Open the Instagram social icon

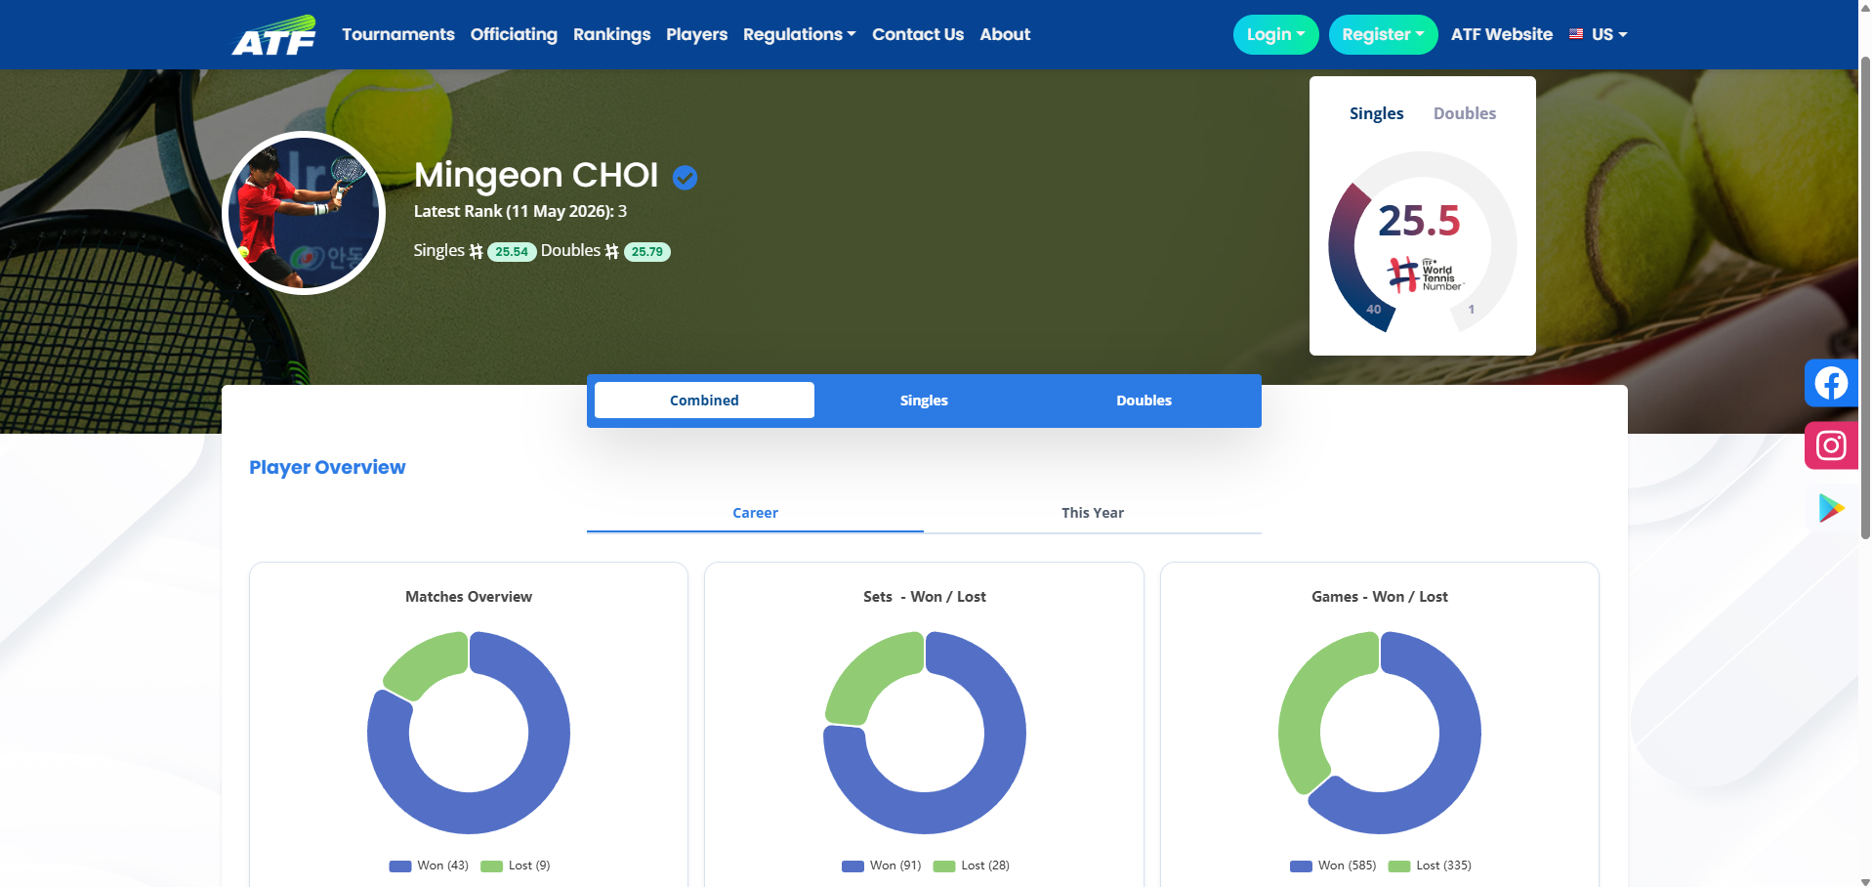1831,445
